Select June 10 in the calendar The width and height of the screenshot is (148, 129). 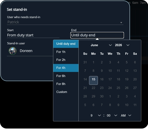(110, 71)
